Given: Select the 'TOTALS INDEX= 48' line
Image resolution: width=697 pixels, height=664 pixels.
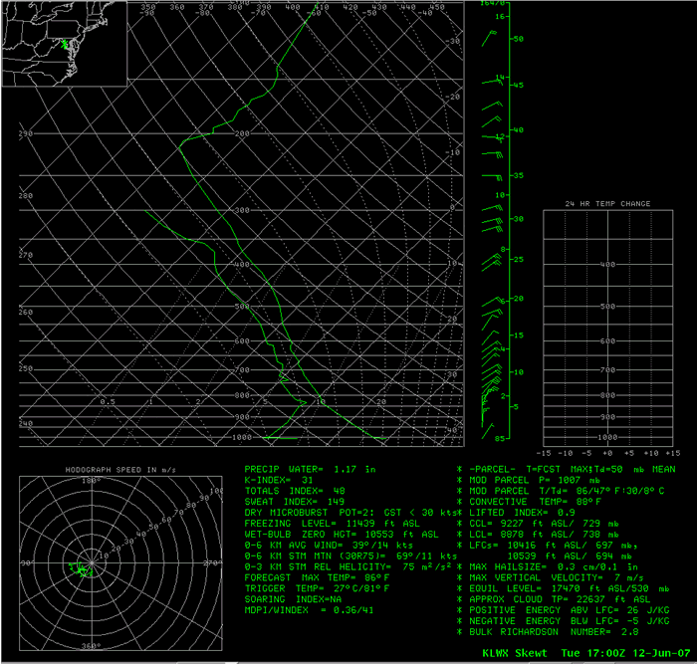Looking at the screenshot, I should point(295,491).
